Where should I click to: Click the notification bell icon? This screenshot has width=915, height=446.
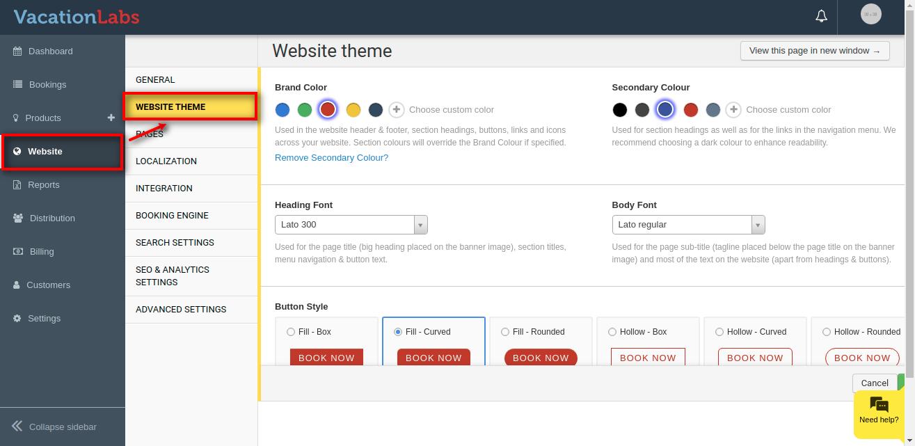[821, 16]
